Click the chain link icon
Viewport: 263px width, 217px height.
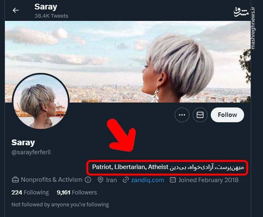(x=126, y=180)
